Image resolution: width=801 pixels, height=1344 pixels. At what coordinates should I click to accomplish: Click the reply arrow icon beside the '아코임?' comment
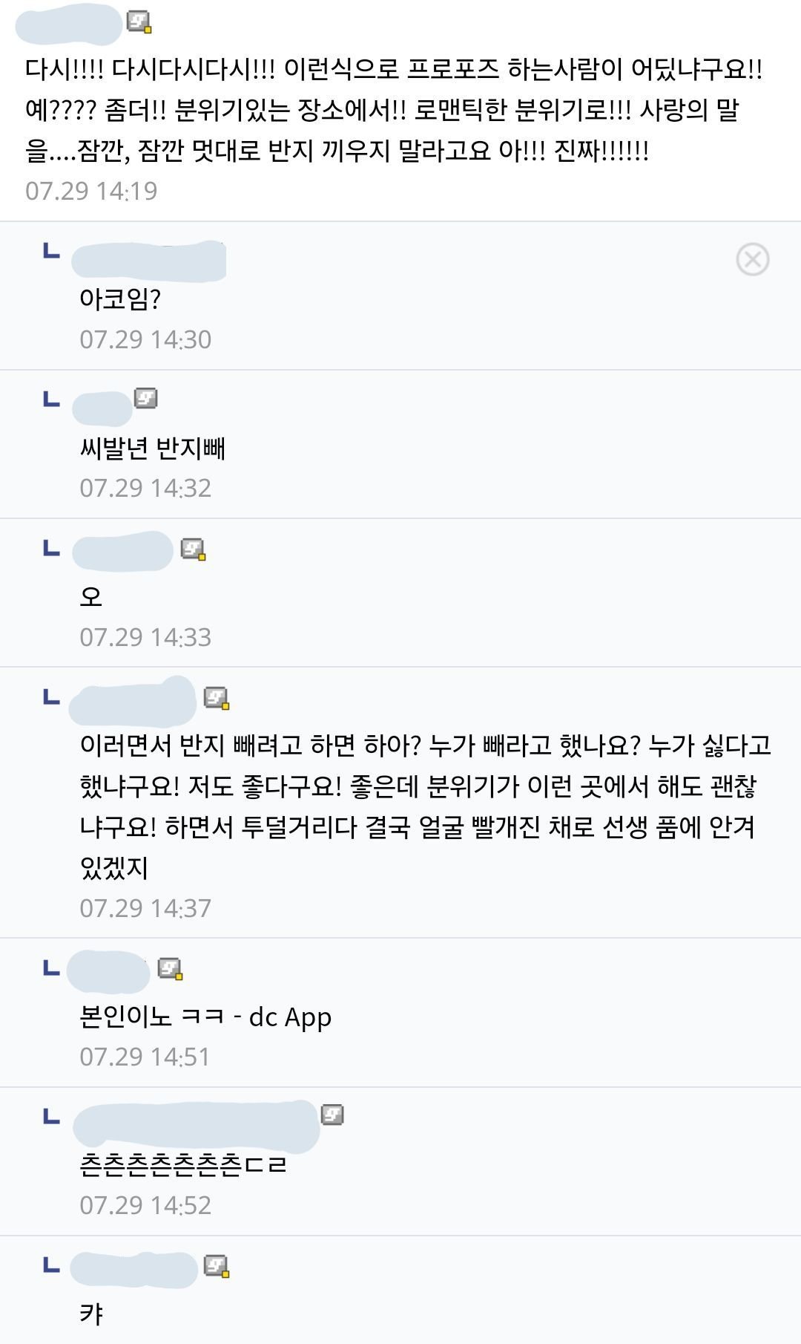pyautogui.click(x=50, y=250)
